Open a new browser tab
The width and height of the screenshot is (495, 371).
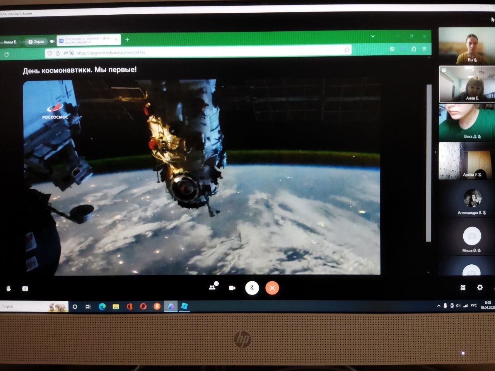point(127,39)
